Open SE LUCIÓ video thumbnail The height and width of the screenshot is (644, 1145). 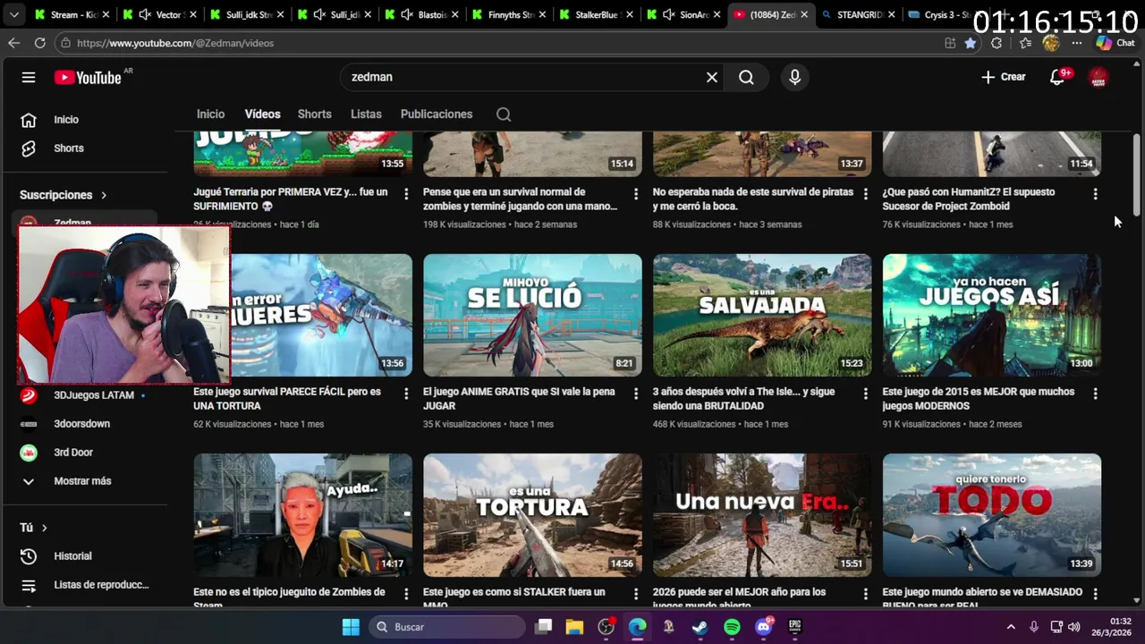pos(532,315)
